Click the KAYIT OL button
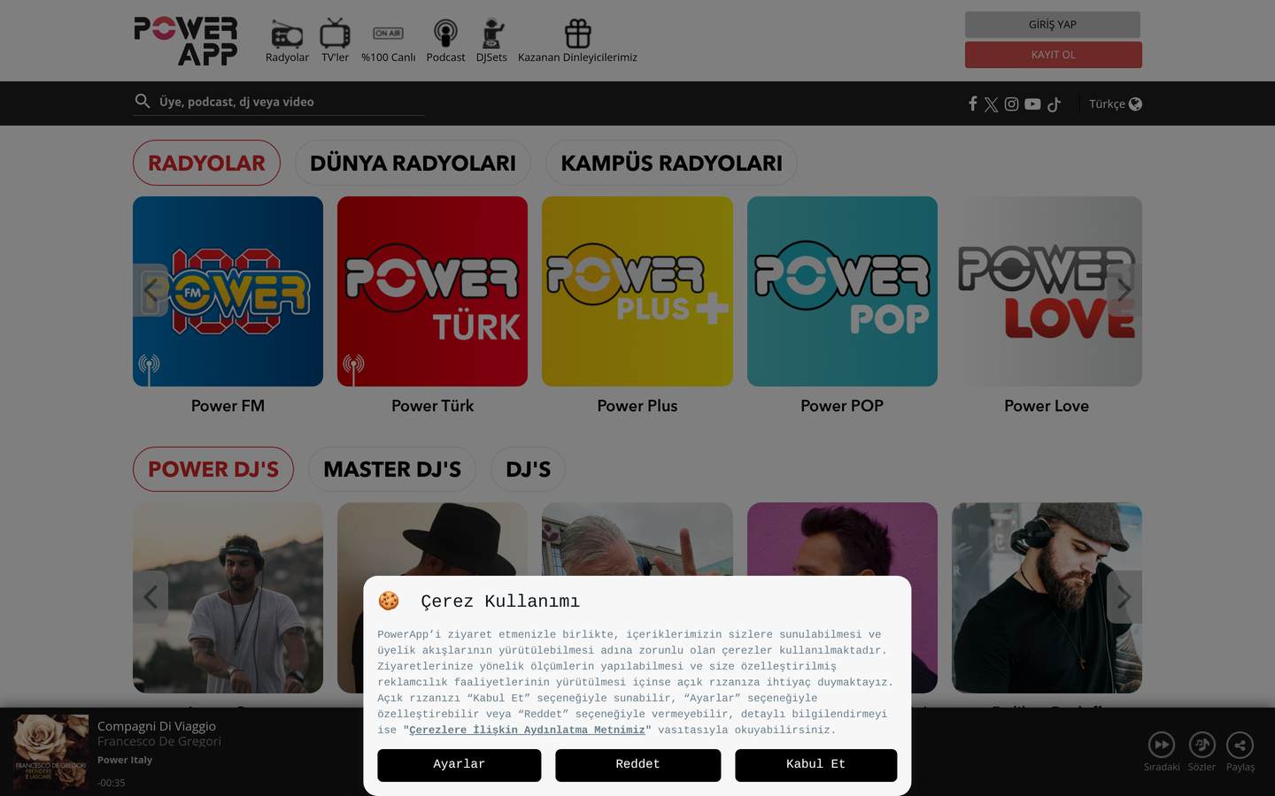The width and height of the screenshot is (1275, 796). pos(1053,55)
